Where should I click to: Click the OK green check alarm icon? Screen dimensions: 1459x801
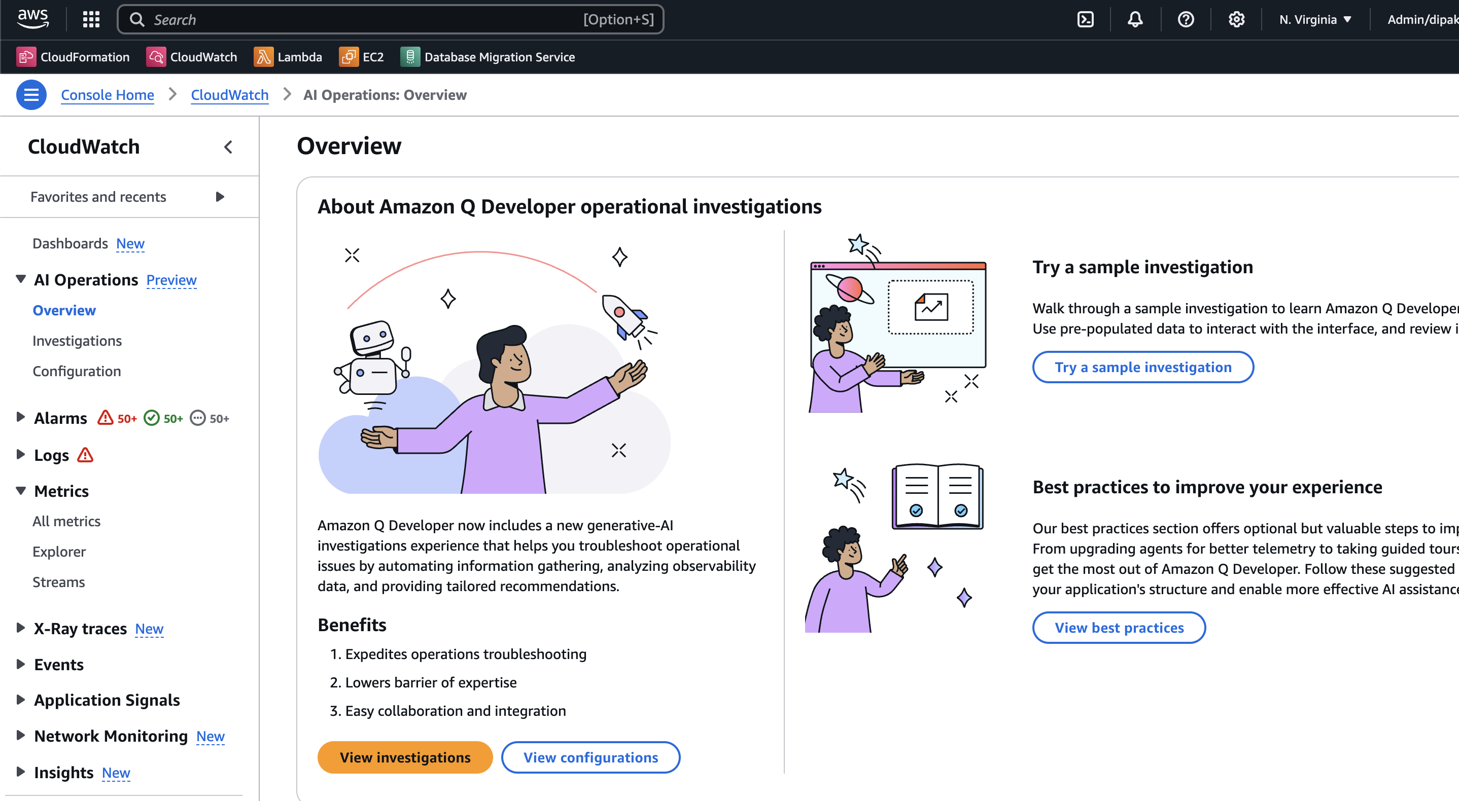pyautogui.click(x=151, y=418)
